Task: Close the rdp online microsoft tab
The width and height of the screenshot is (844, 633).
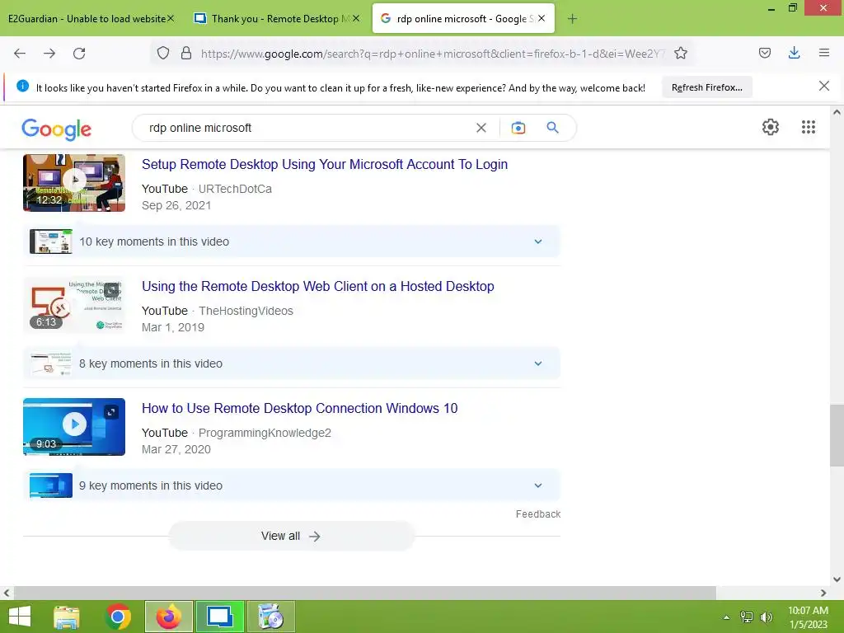Action: (542, 18)
